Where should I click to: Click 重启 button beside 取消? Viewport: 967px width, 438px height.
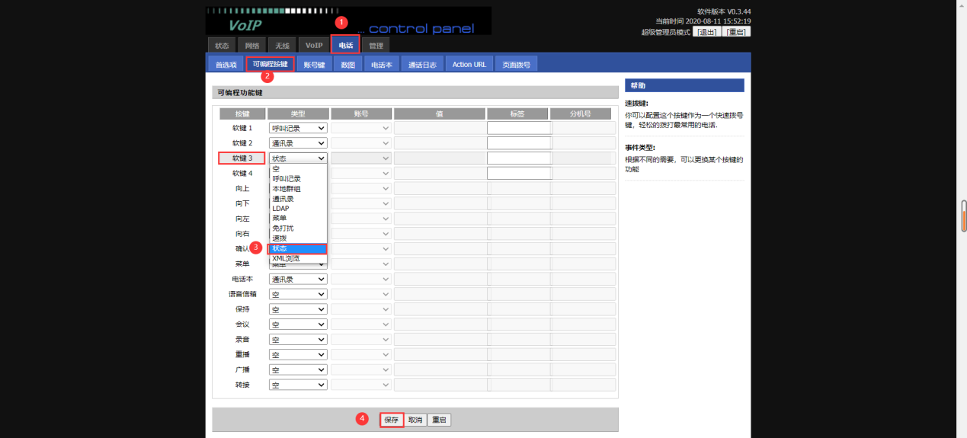click(439, 420)
